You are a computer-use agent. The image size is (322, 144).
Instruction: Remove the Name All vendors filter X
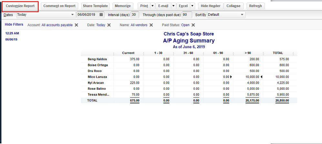pos(151,25)
